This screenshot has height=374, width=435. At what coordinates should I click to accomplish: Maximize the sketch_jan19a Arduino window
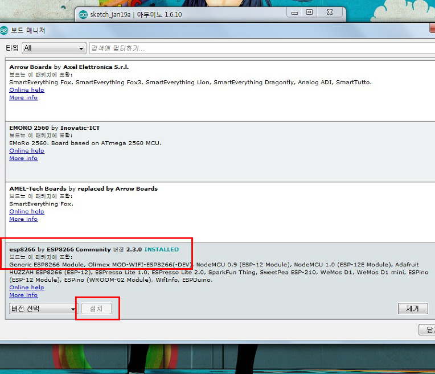tap(309, 12)
